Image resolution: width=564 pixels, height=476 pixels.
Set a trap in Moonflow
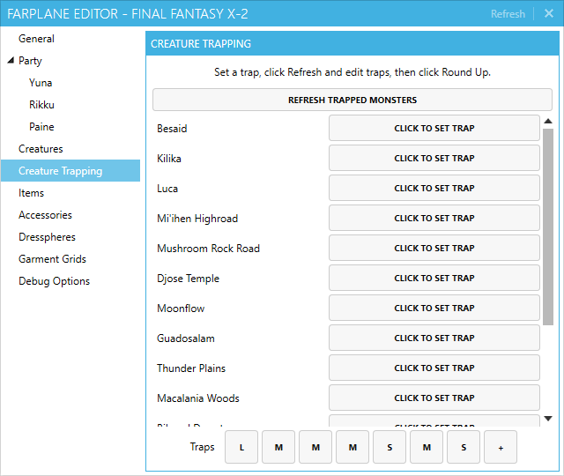434,308
